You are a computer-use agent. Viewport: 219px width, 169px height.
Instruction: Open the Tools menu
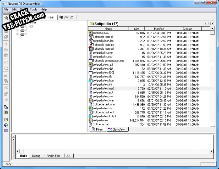click(34, 9)
